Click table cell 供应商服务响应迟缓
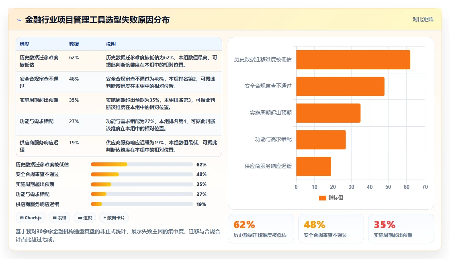 coord(39,146)
